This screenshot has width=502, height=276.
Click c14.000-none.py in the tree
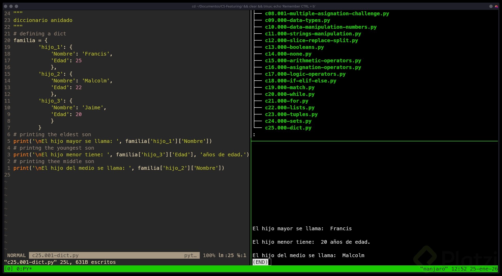[x=288, y=54]
